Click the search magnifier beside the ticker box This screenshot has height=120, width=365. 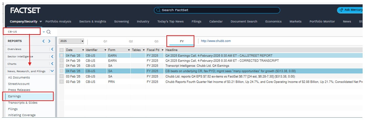tap(48, 32)
